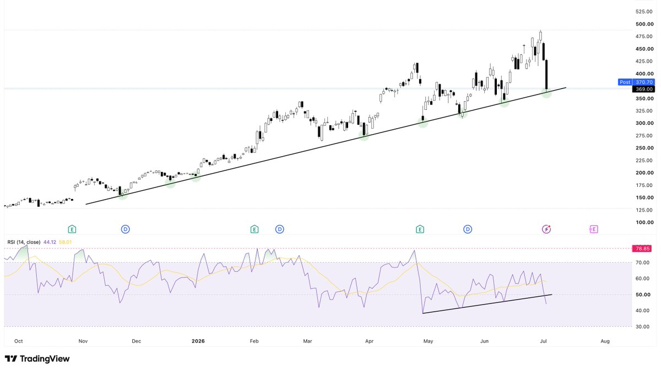This screenshot has height=371, width=661.
Task: Open the pink upcoming earnings marker before Aug
Action: [594, 229]
